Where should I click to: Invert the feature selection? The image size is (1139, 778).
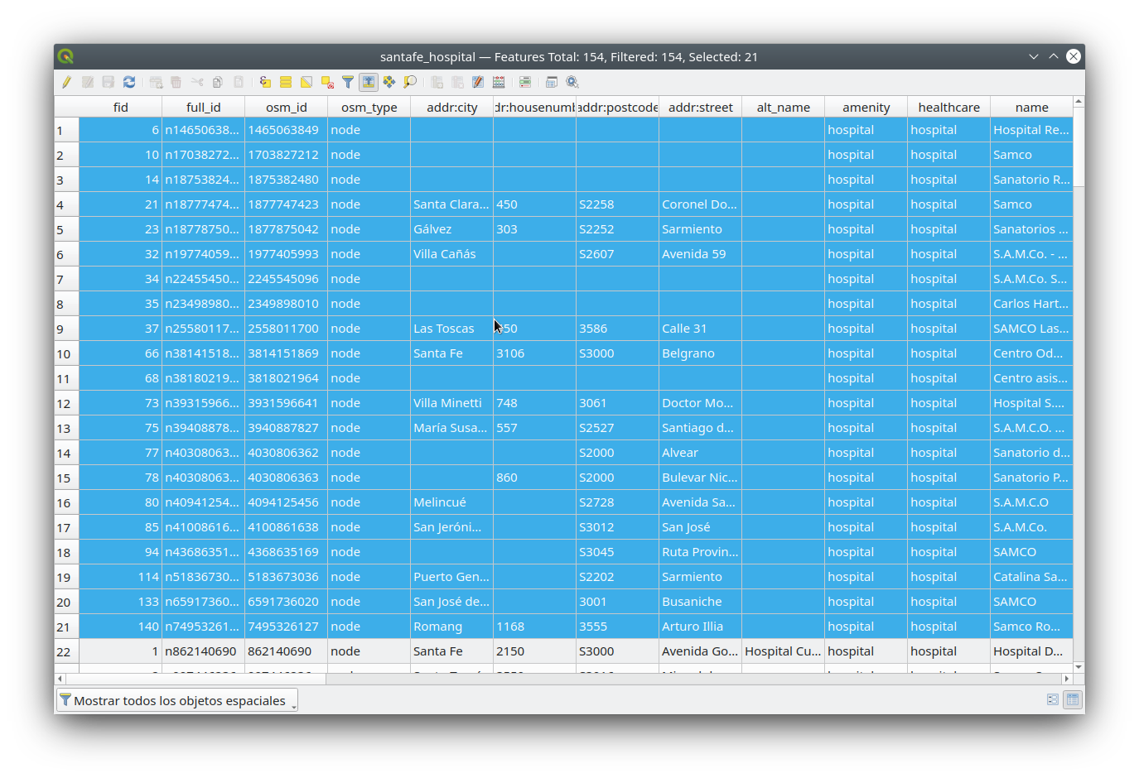306,82
